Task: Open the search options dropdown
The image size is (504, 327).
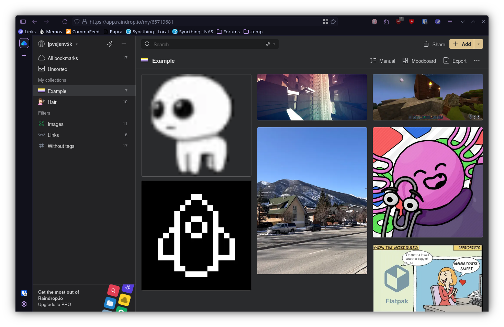Action: (x=270, y=44)
